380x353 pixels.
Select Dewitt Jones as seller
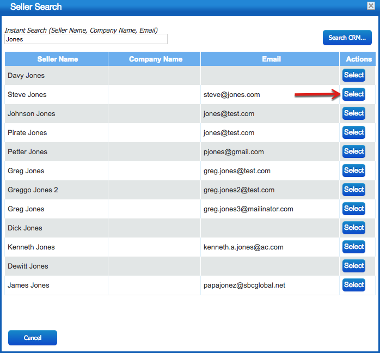click(353, 266)
